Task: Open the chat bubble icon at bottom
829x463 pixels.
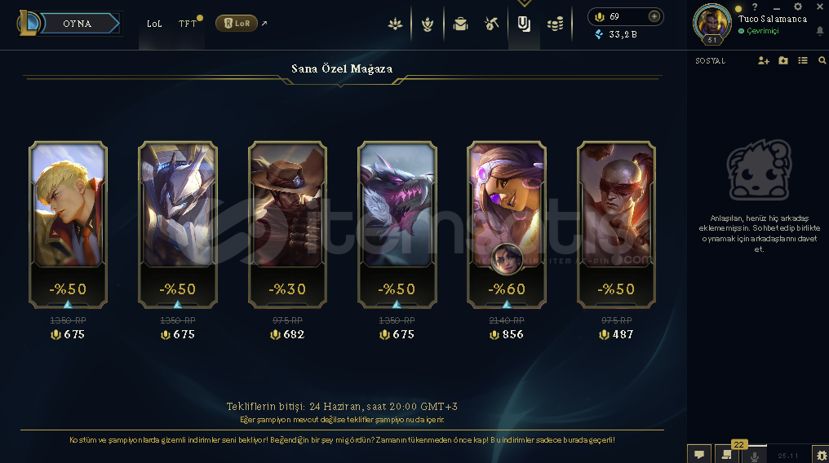Action: coord(699,455)
